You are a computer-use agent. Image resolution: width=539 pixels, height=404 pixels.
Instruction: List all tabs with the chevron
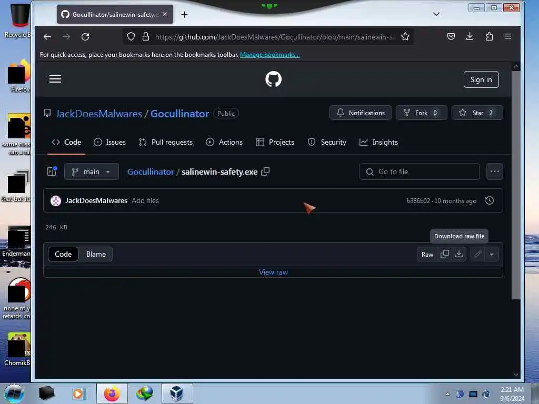click(x=436, y=14)
